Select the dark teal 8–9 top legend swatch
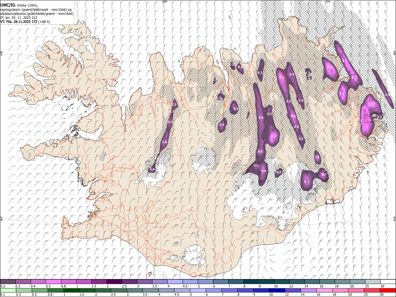 tap(251, 282)
